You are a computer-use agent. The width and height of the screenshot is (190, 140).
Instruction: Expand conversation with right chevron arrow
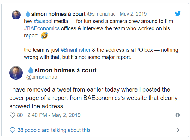coord(178,130)
